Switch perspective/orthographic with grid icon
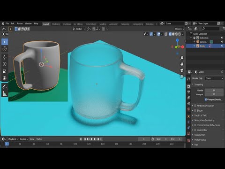This screenshot has width=225, height=169. point(182,77)
